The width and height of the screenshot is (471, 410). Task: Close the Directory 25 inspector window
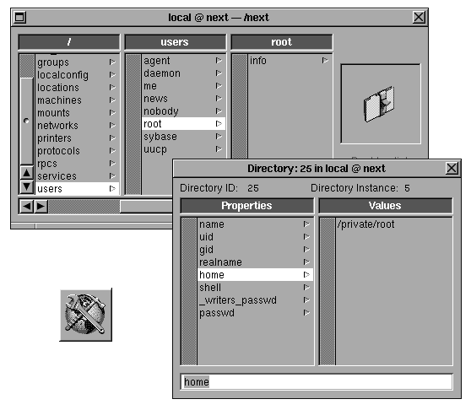[x=452, y=169]
